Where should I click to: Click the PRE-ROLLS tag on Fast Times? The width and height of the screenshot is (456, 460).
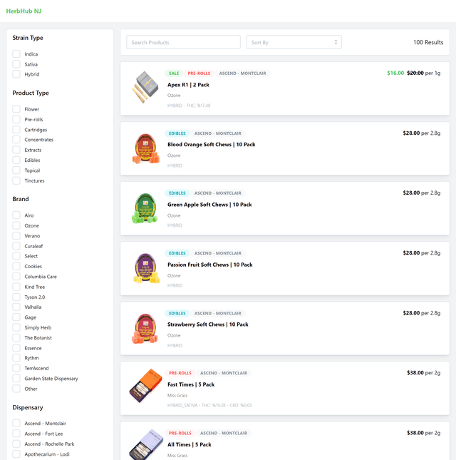click(180, 373)
